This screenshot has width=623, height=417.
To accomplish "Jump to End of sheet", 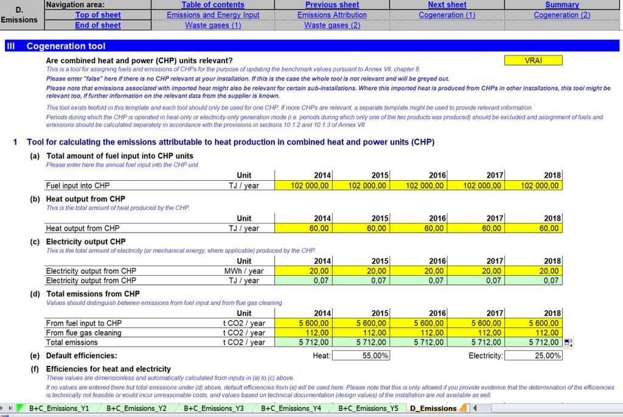I will 98,26.
